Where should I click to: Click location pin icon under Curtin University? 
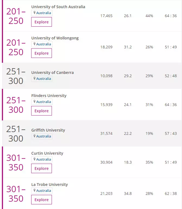(34, 159)
